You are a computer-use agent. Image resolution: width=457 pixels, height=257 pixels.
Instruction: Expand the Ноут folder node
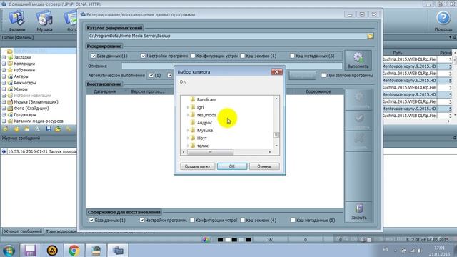188,138
